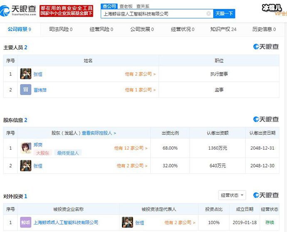Click the 监事 position cell
The width and height of the screenshot is (287, 232).
point(219,90)
